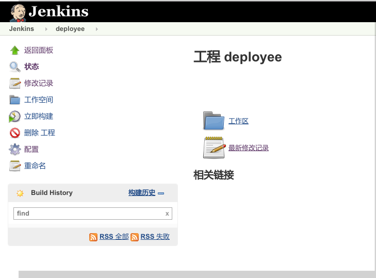Clear the find field with the x
376x278 pixels.
[x=167, y=214]
